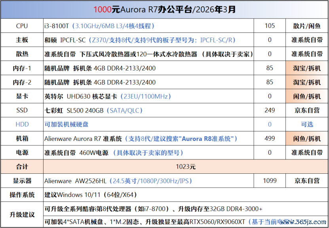Click "闲鱼/拆机" in the 显卡 row
This screenshot has width=329, height=228.
[307, 96]
